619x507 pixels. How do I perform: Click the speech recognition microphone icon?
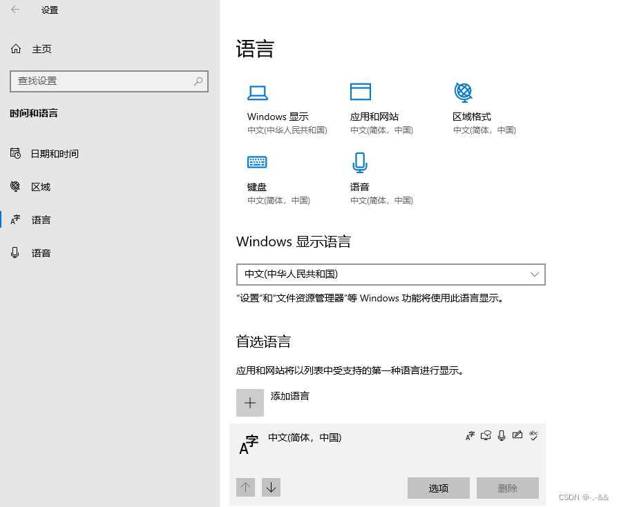pyautogui.click(x=502, y=436)
